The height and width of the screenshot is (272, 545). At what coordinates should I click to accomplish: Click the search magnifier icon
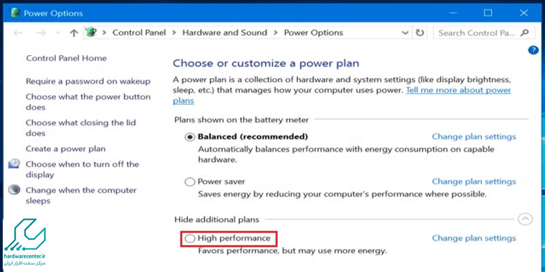coord(525,33)
